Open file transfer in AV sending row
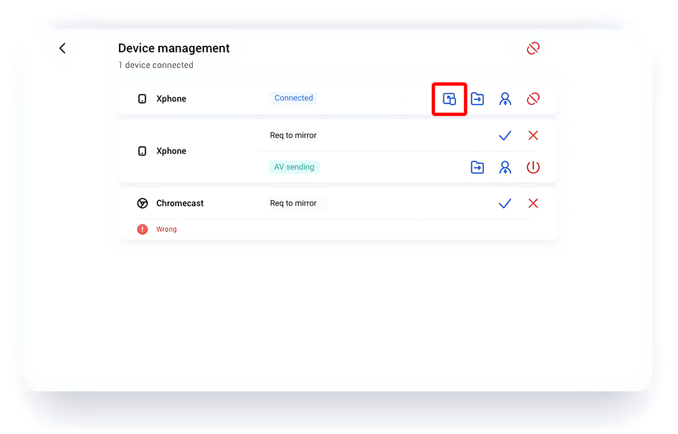The height and width of the screenshot is (434, 678). pyautogui.click(x=477, y=167)
